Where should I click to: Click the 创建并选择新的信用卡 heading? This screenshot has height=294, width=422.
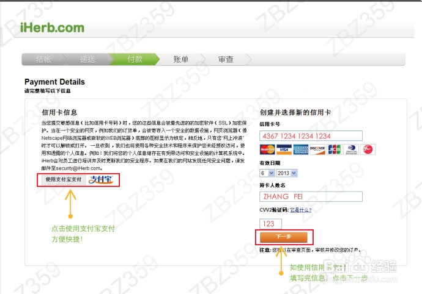coord(295,112)
